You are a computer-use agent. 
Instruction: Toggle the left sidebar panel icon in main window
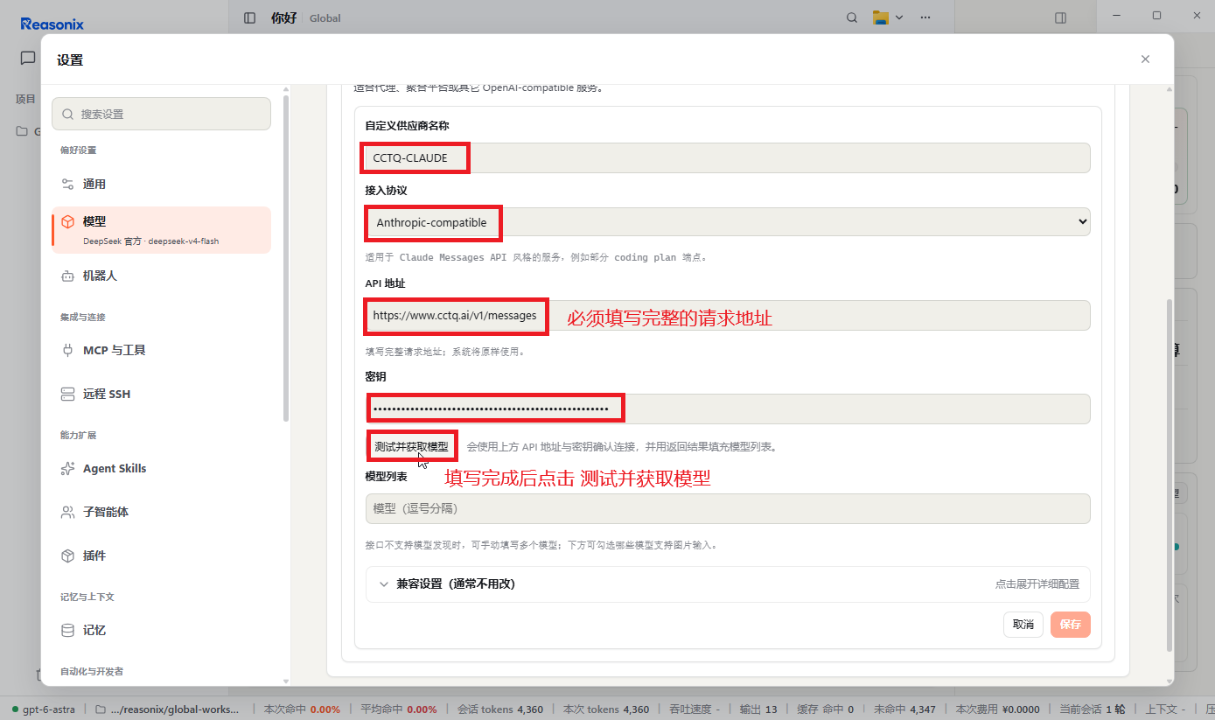tap(250, 17)
